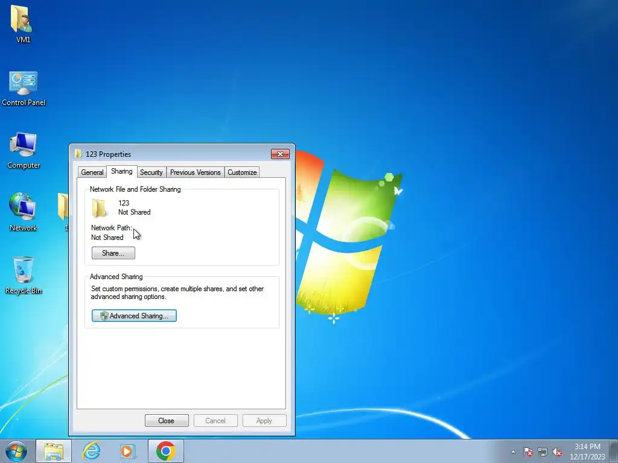Viewport: 618px width, 463px height.
Task: Click the "Advanced Sharing" group heading
Action: click(116, 277)
